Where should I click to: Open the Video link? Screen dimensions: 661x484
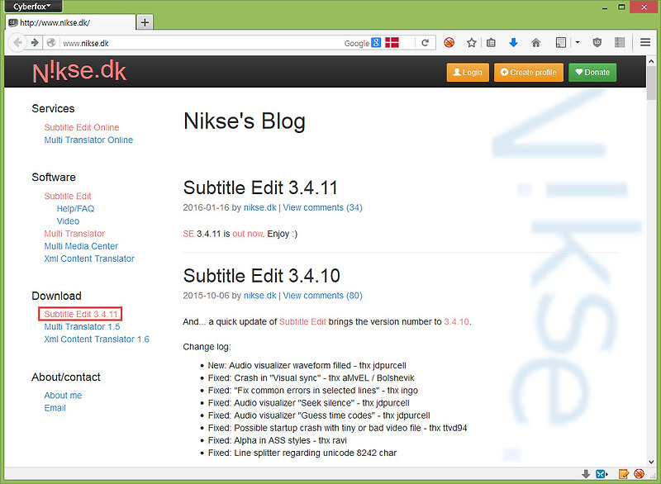tap(68, 221)
